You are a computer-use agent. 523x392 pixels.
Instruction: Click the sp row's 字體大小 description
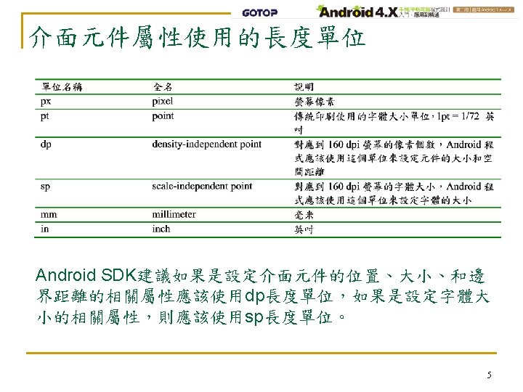(394, 193)
